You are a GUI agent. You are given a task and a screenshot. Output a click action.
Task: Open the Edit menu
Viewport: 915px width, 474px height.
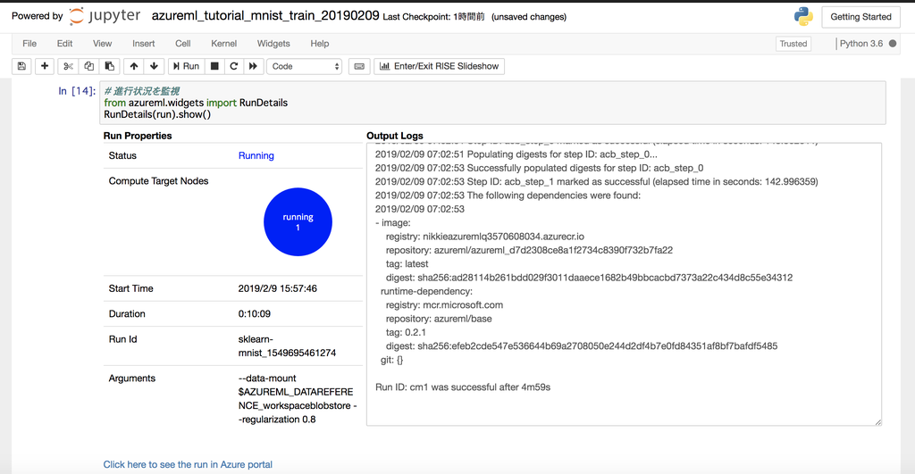point(64,44)
